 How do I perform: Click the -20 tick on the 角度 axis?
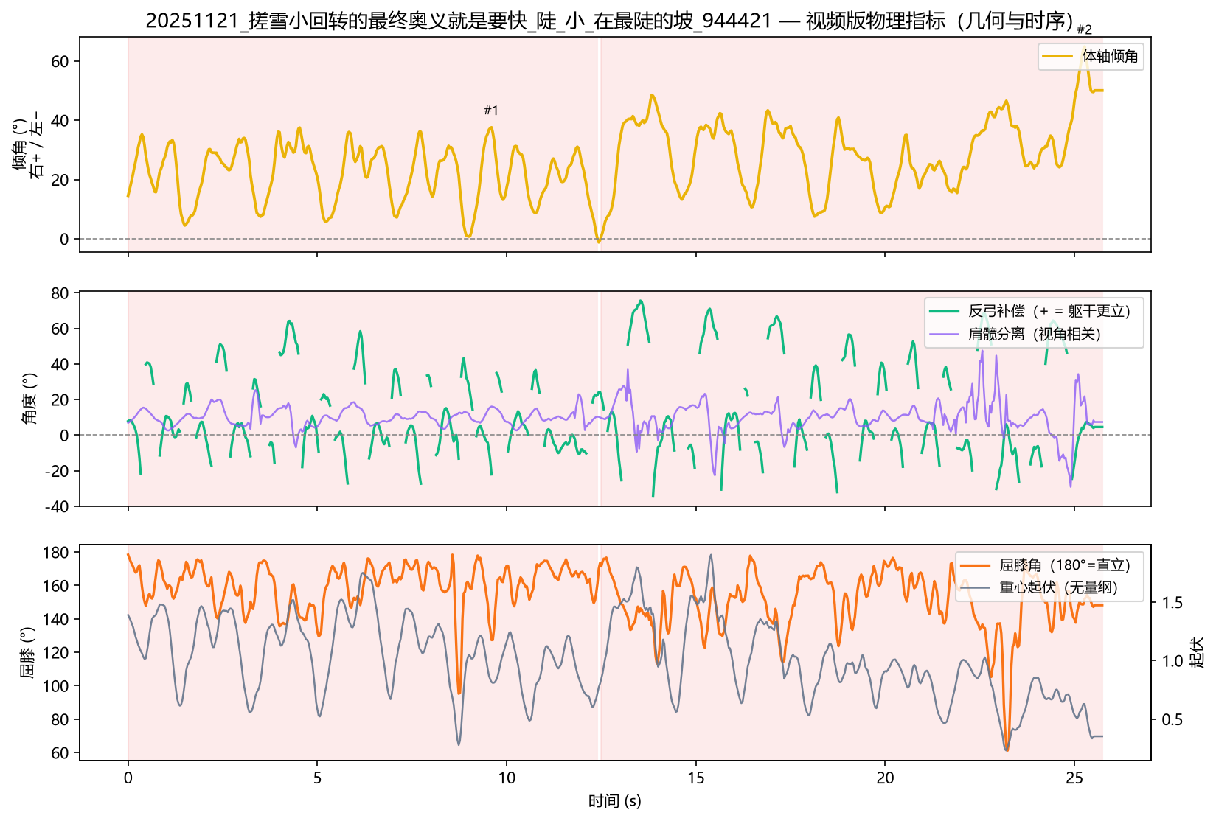coord(56,471)
